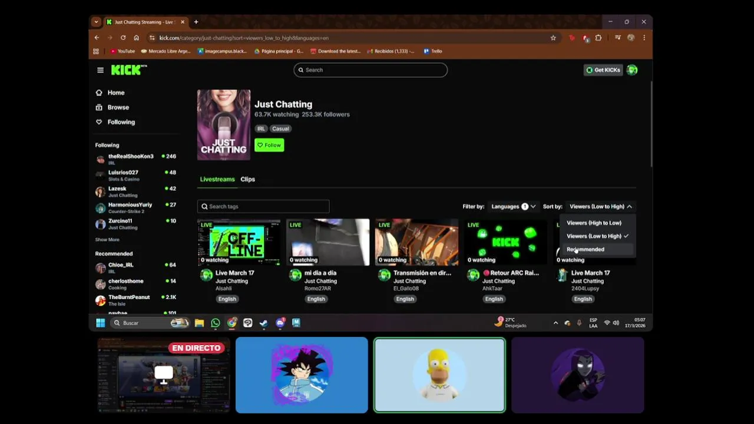The width and height of the screenshot is (754, 424).
Task: Follow the Just Chatting category
Action: point(269,145)
